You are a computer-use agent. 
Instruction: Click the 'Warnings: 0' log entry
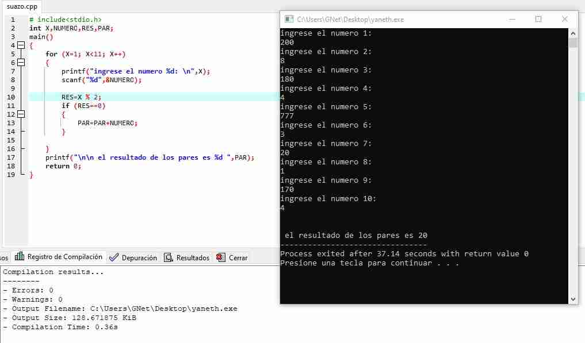point(33,299)
